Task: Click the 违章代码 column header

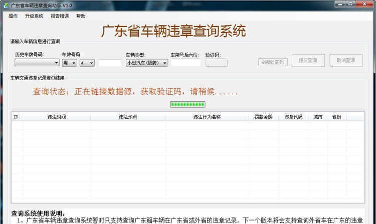Action: click(293, 117)
